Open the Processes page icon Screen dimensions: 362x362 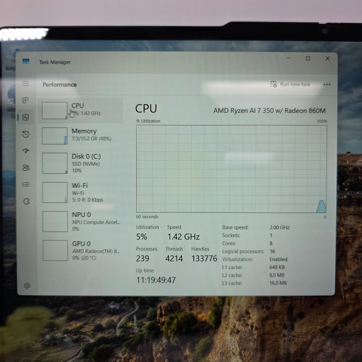point(26,100)
